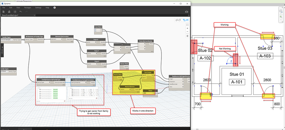This screenshot has height=130, width=285.
Task: Click the pan mode icon
Action: coord(187,36)
